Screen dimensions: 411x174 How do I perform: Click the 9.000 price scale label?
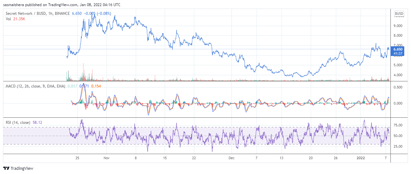point(398,26)
